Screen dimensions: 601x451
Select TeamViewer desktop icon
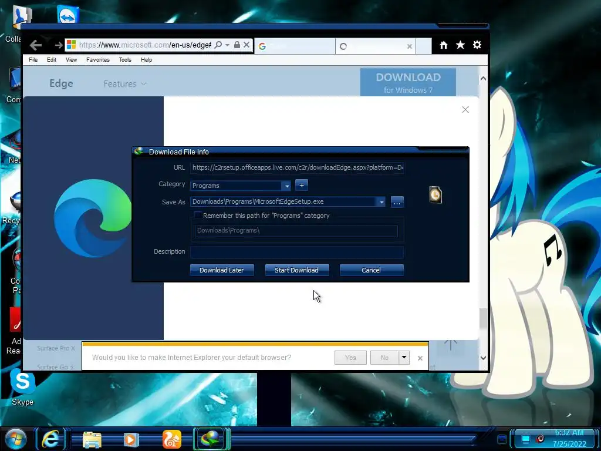(68, 15)
